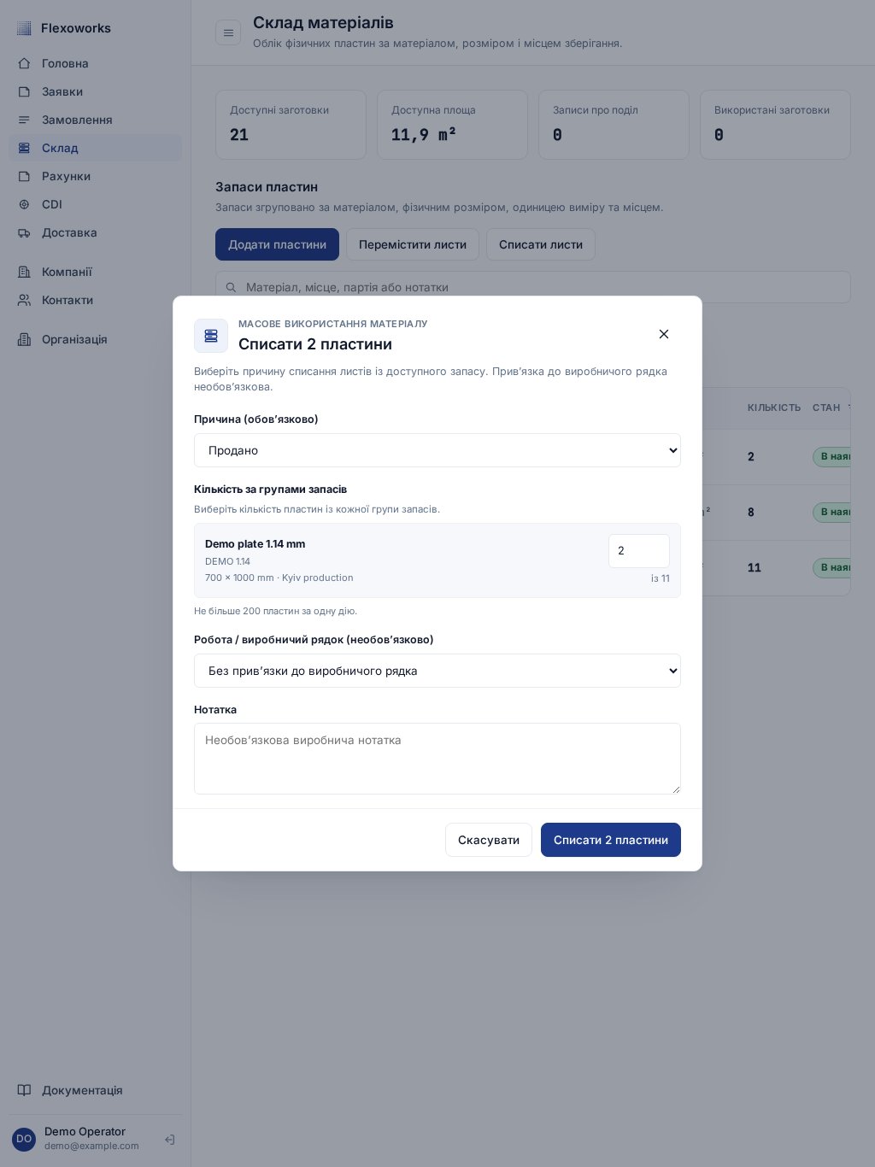Viewport: 875px width, 1167px height.
Task: Click the Організація icon in the sidebar
Action: (x=25, y=339)
